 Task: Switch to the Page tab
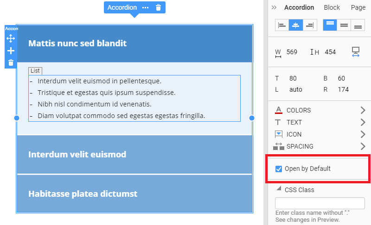(x=358, y=7)
